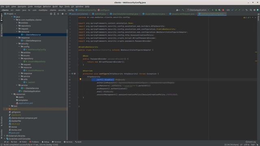The image size is (260, 146).
Task: Open the Event Log in the status bar
Action: pos(251,142)
